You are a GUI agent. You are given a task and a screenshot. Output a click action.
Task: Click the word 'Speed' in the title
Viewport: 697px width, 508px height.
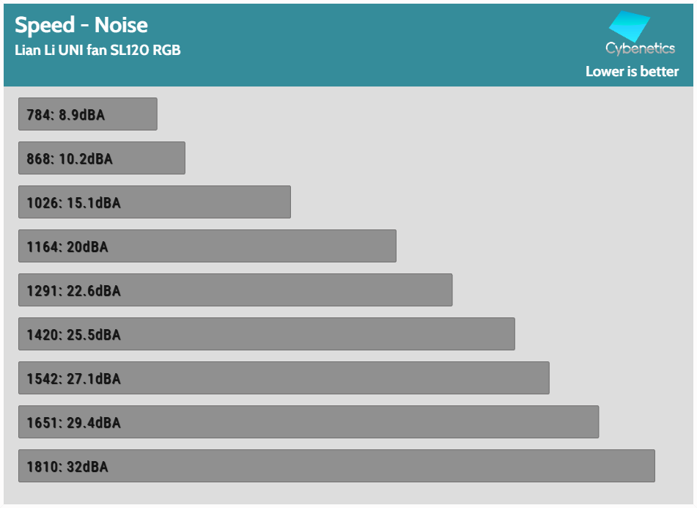point(44,25)
